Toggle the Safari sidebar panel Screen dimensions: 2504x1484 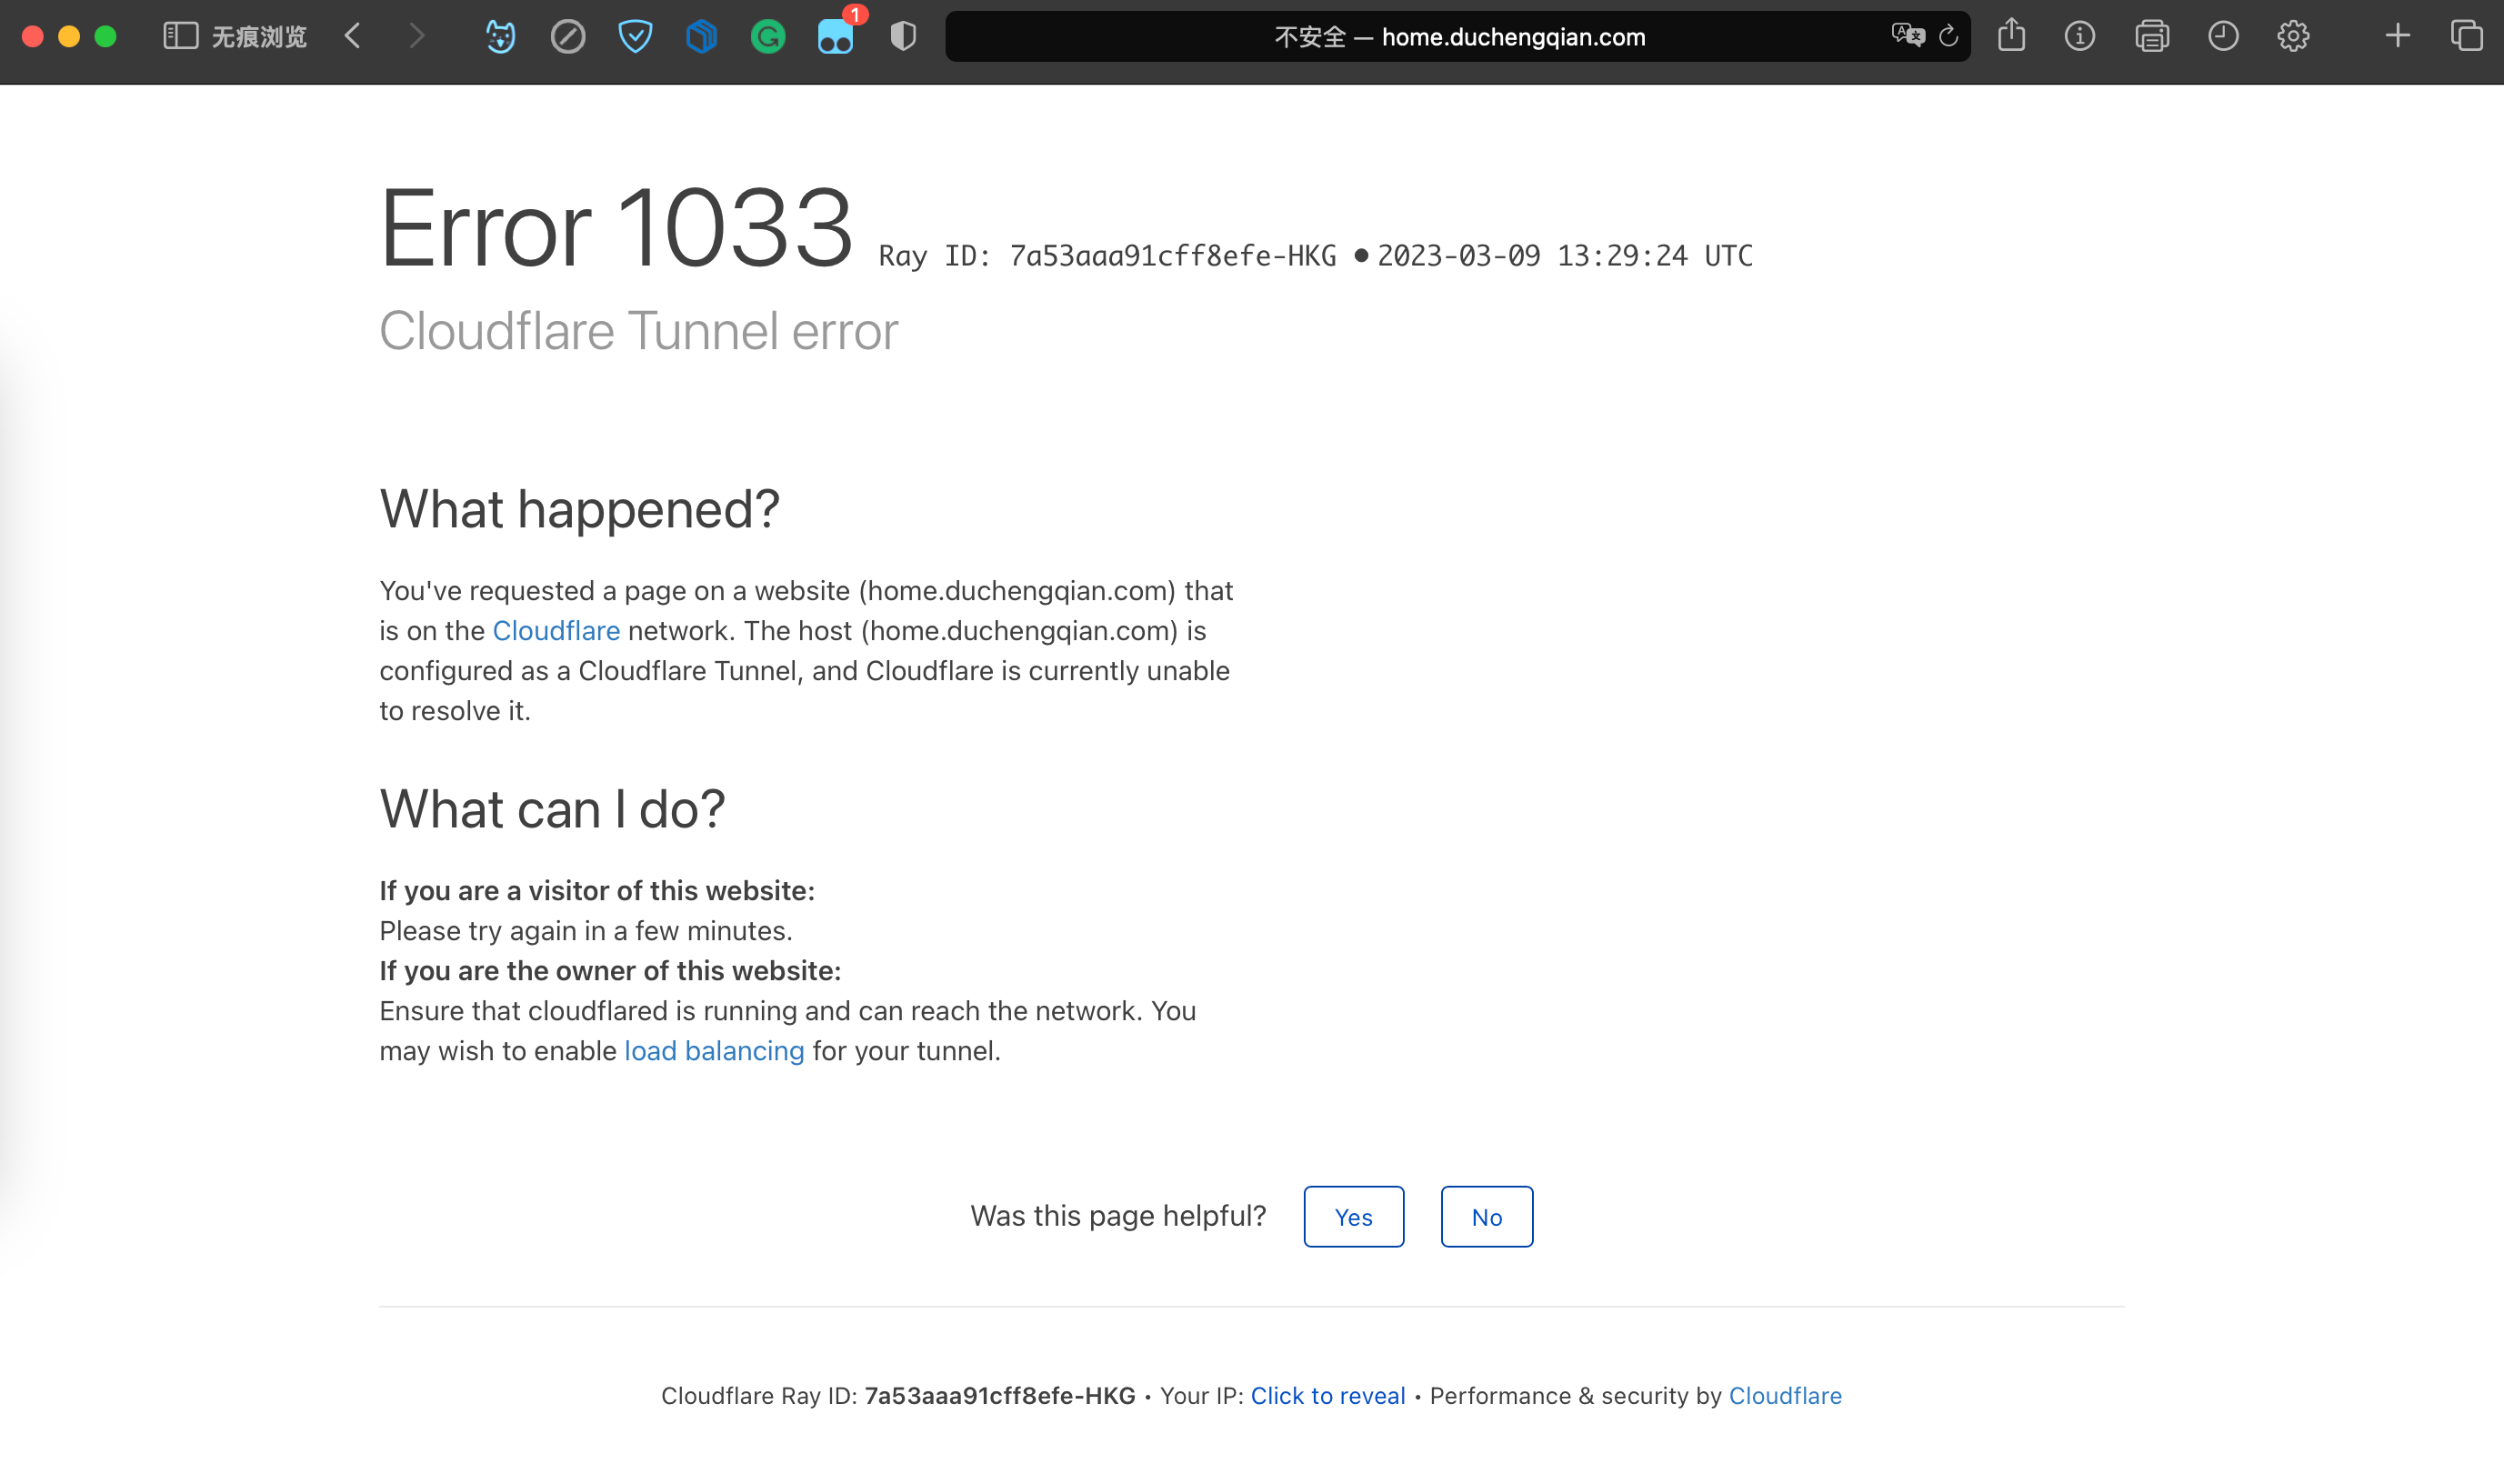tap(180, 37)
